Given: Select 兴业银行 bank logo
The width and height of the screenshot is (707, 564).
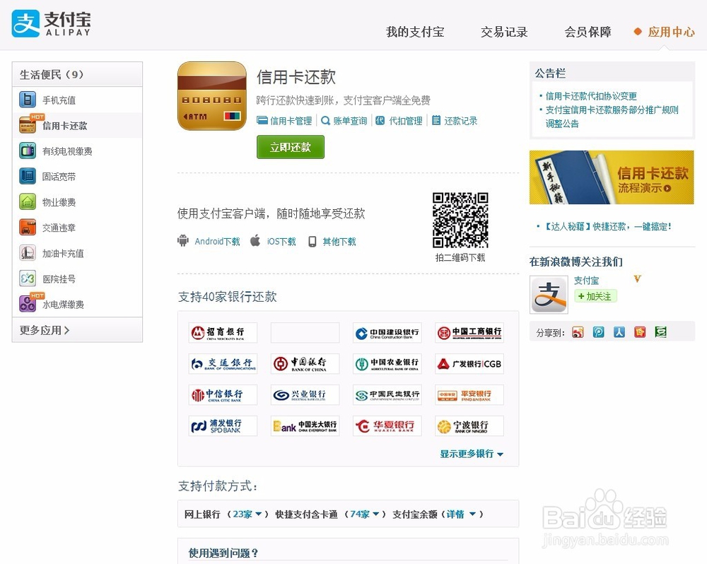Looking at the screenshot, I should 305,395.
